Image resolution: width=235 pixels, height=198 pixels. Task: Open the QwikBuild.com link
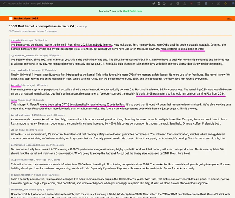[132, 11]
